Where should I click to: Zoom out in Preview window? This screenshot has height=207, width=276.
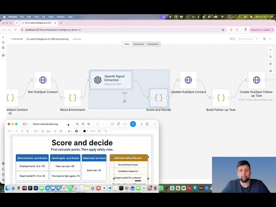[x=77, y=124]
